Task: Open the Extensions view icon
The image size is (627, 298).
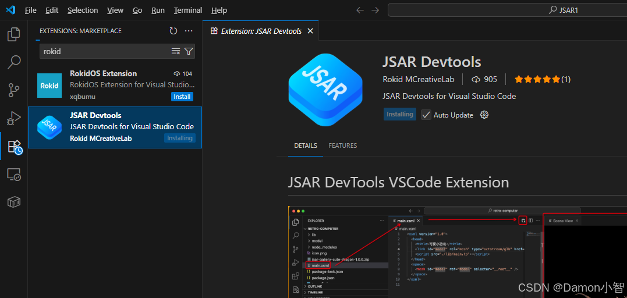Action: (15, 147)
